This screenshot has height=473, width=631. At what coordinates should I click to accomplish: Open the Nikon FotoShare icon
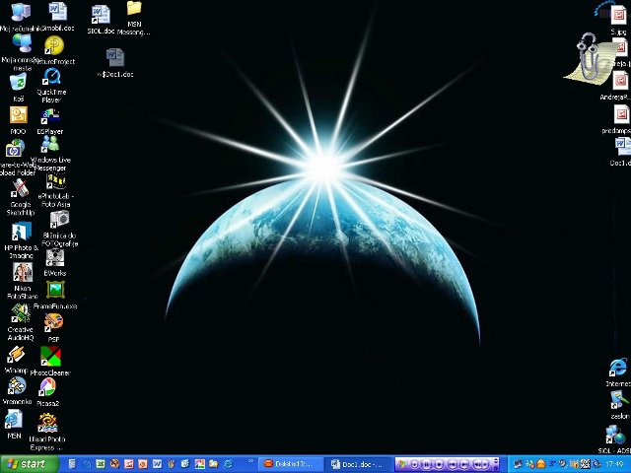click(23, 273)
